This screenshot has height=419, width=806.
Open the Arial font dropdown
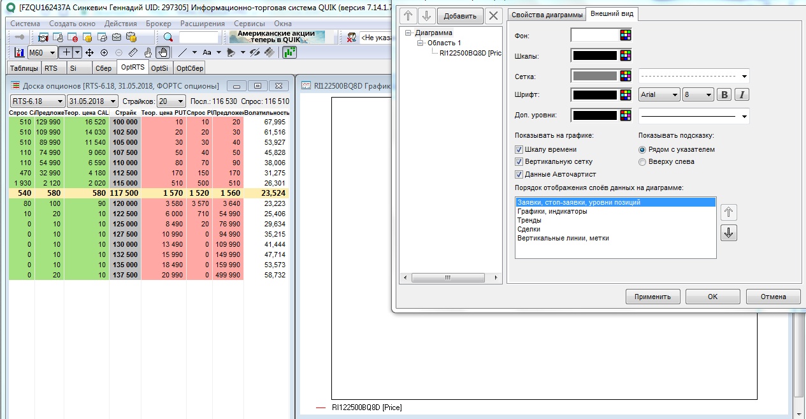[659, 95]
